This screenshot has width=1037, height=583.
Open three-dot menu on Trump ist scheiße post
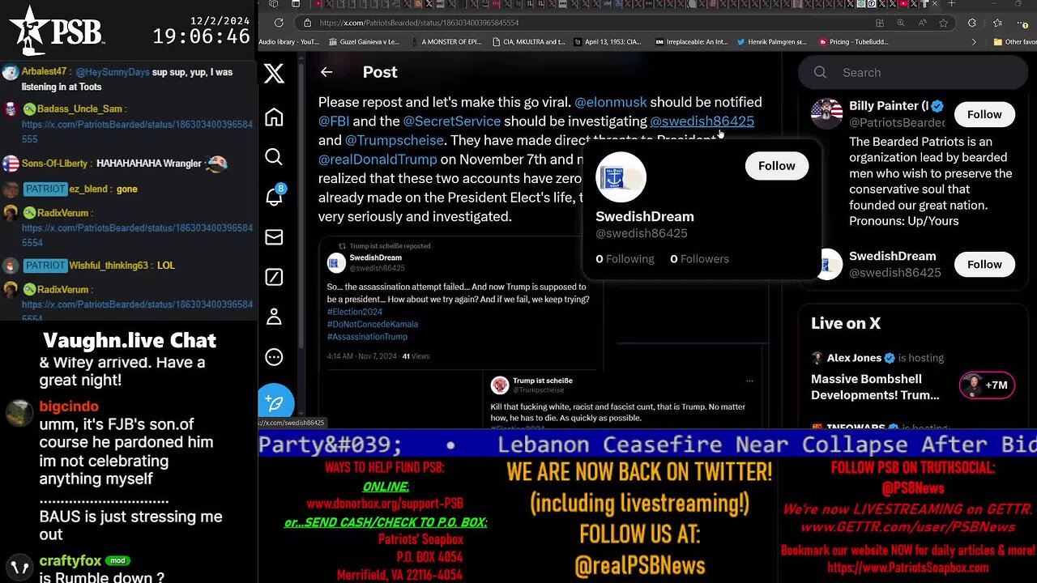coord(749,381)
